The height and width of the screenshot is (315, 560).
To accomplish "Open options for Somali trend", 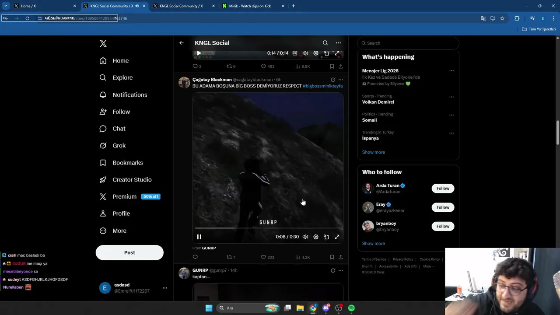I will 451,115.
